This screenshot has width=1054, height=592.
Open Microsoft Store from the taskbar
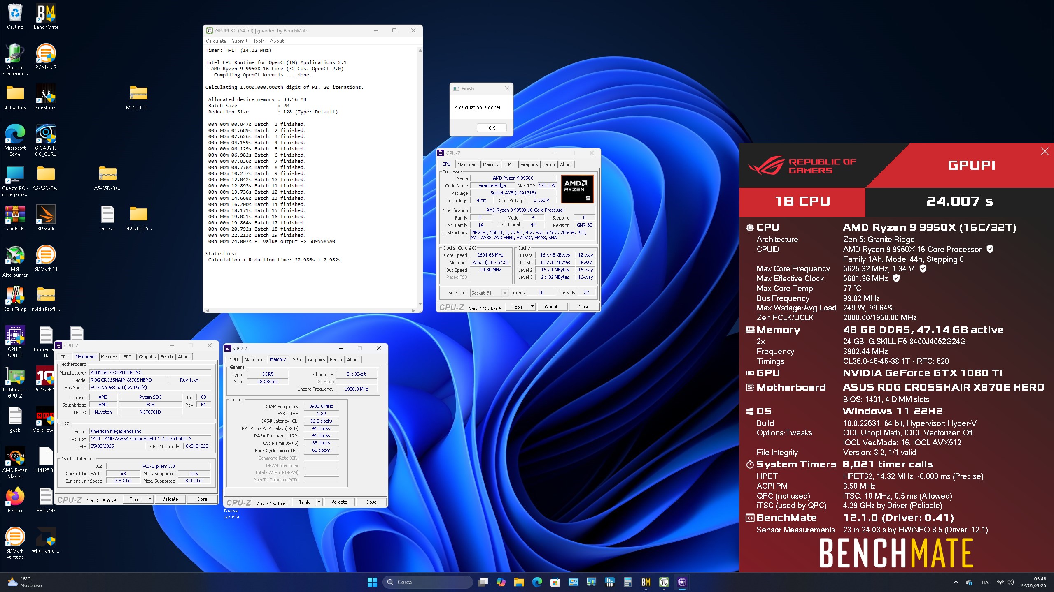(555, 582)
